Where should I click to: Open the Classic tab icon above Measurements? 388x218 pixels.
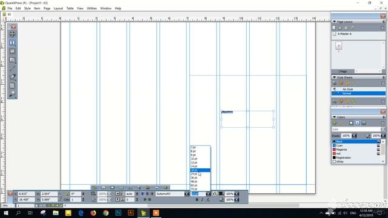95,188
